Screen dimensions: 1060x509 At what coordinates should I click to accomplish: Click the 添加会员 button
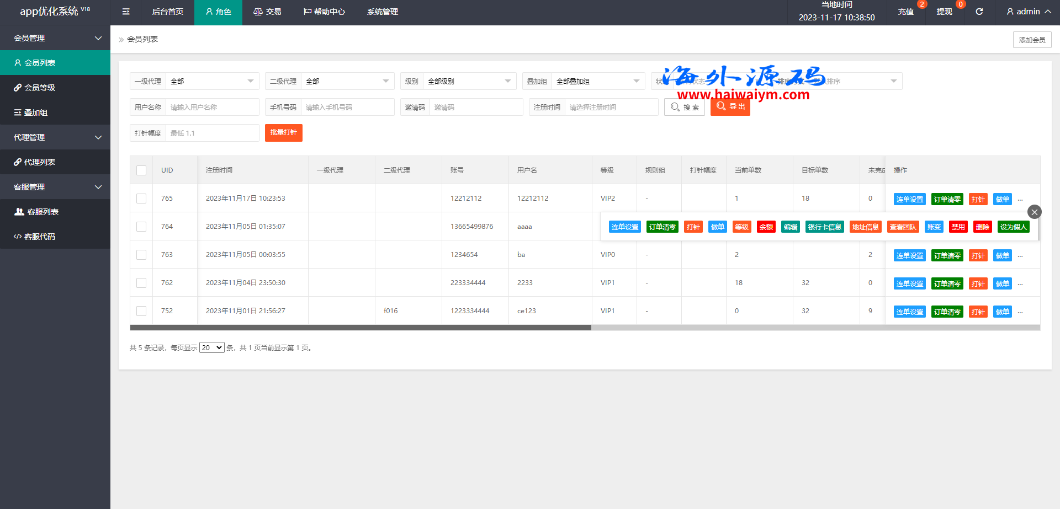pyautogui.click(x=1032, y=40)
